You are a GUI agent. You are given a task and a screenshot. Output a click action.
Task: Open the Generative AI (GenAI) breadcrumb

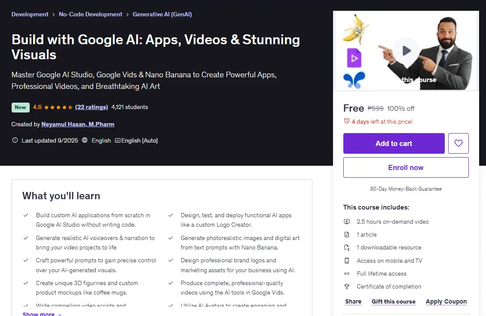[162, 14]
